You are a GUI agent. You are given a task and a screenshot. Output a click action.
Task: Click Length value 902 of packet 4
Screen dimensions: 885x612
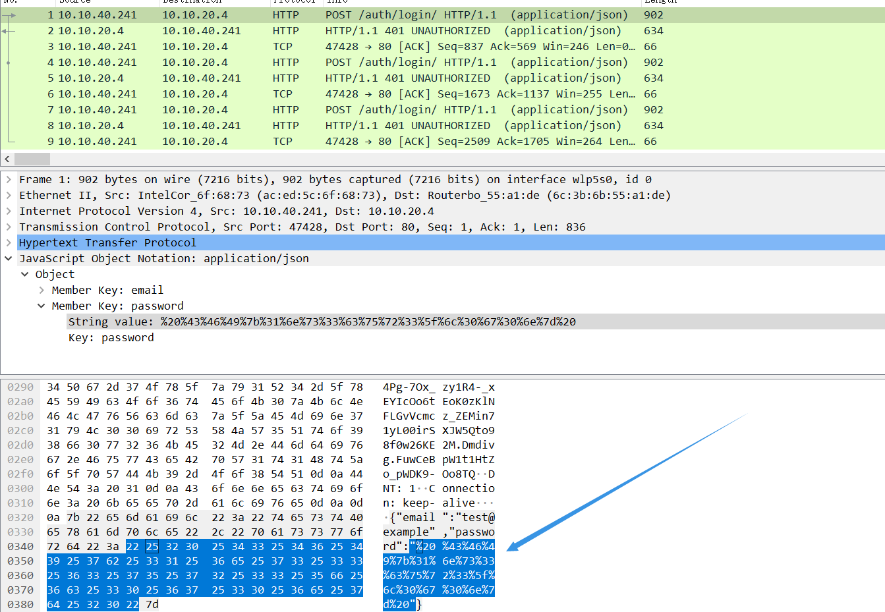click(654, 62)
